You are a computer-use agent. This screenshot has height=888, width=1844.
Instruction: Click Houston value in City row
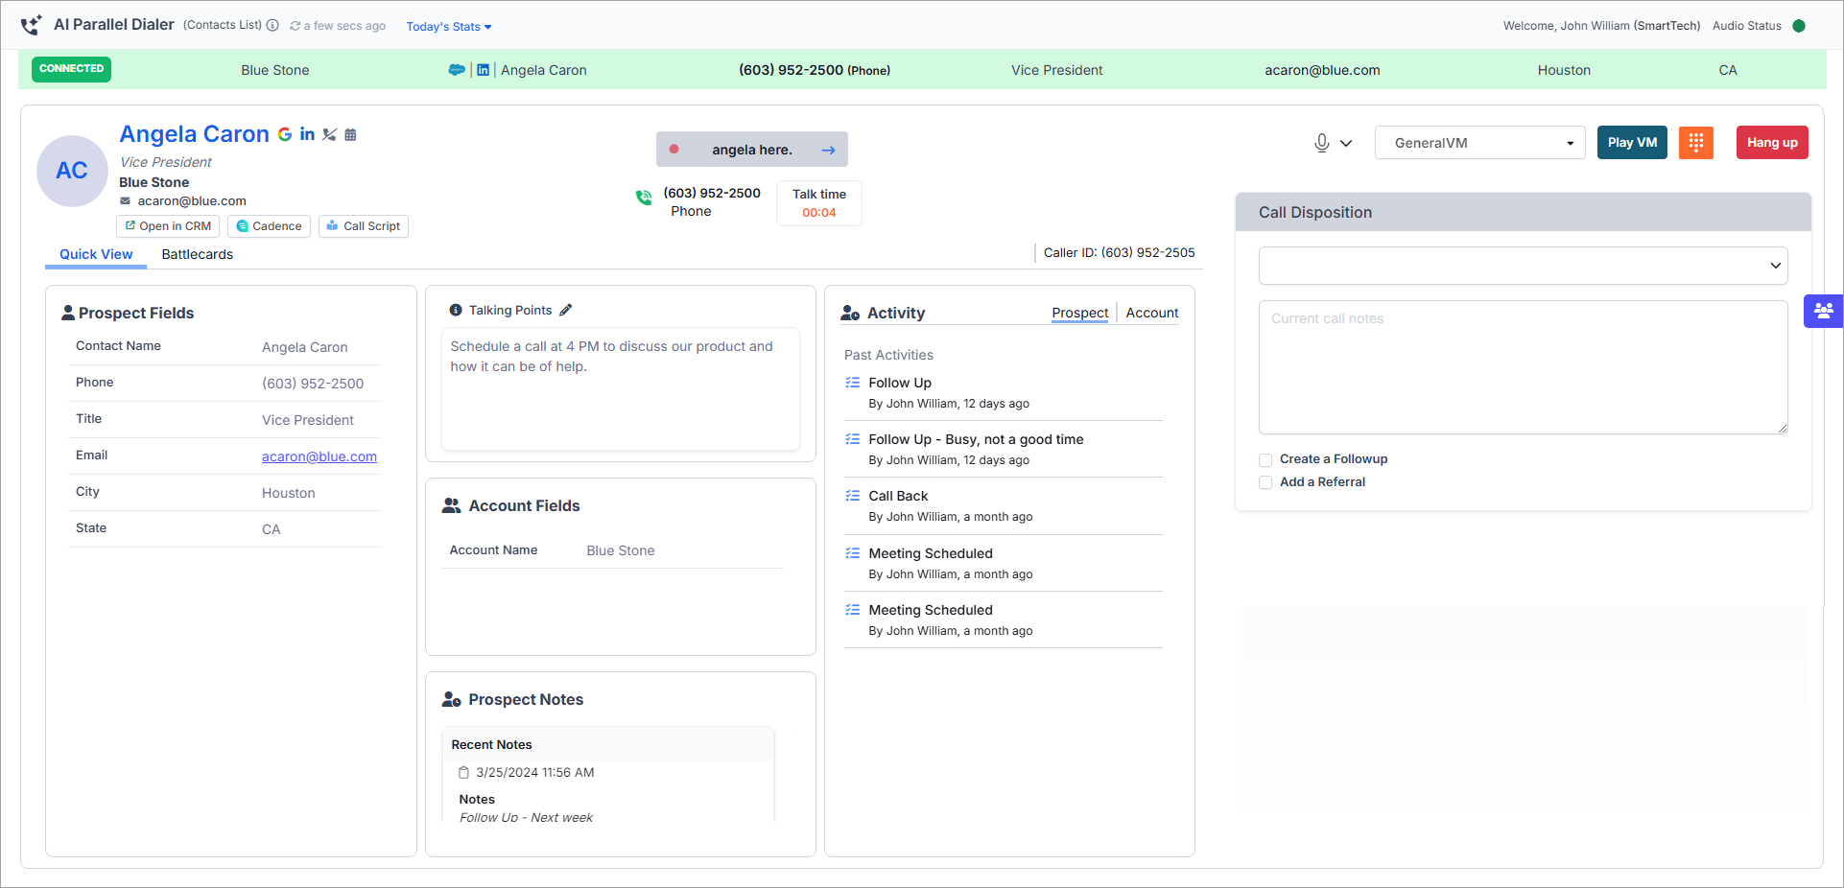(289, 493)
